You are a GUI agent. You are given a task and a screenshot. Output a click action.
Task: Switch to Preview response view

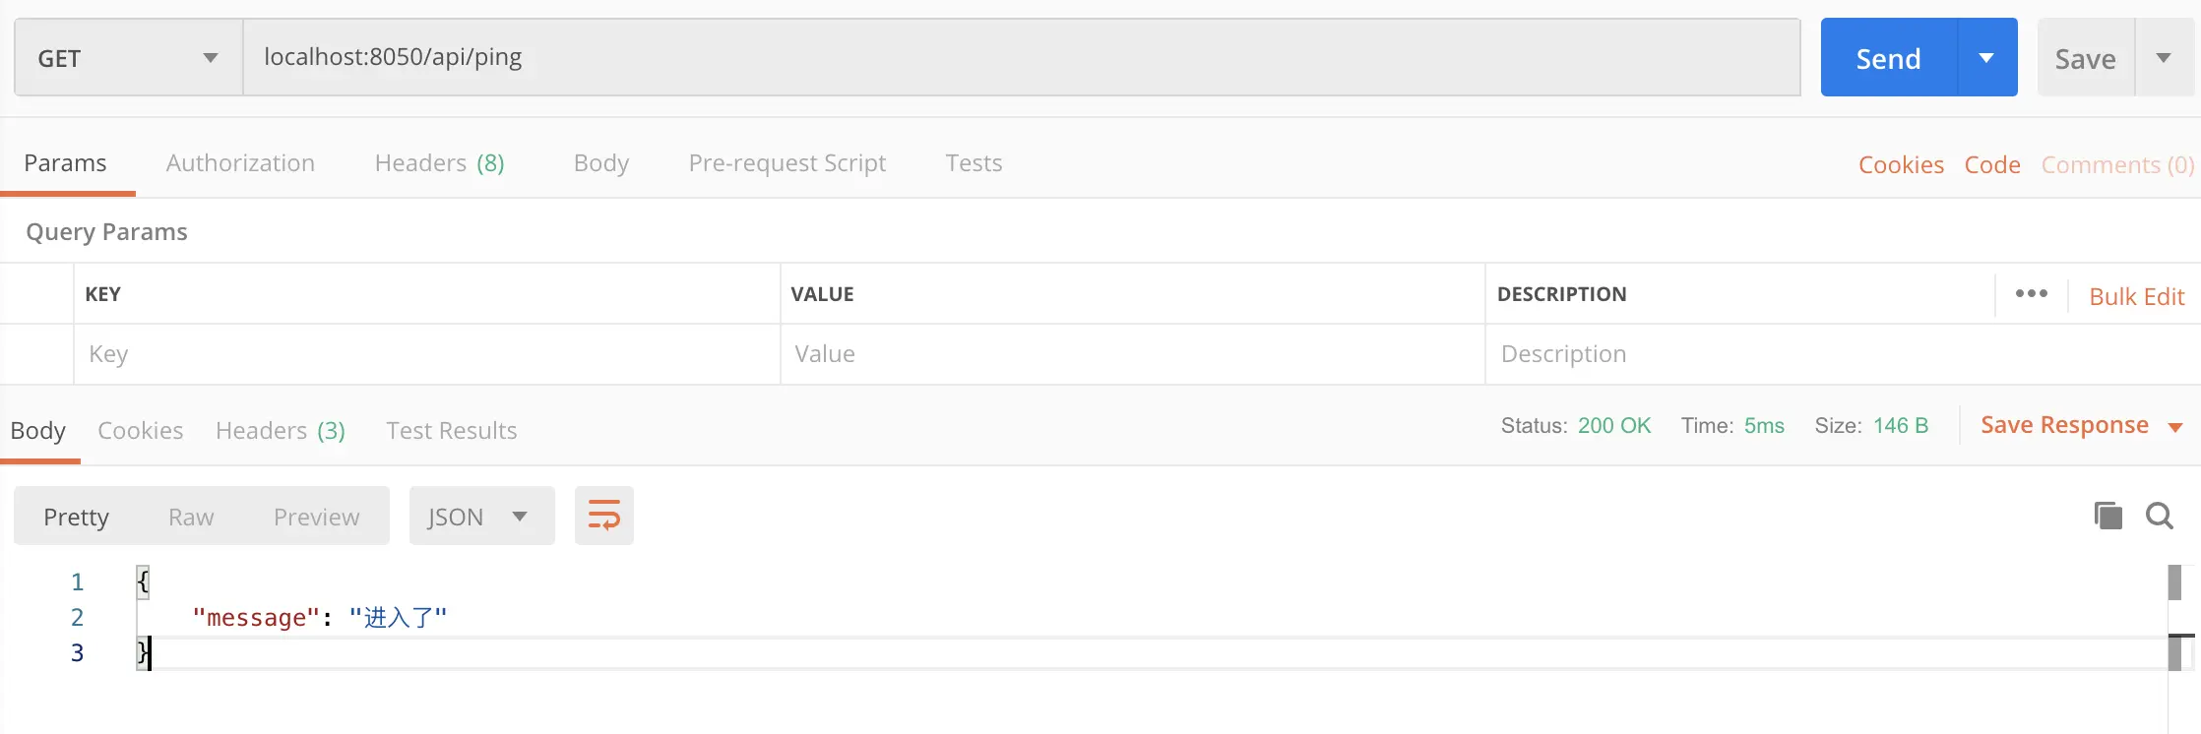(x=316, y=517)
